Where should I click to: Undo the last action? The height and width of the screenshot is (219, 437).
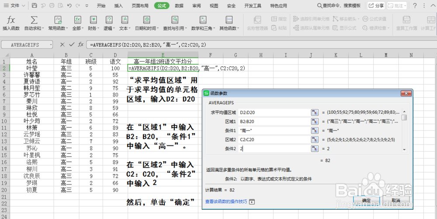(69, 6)
